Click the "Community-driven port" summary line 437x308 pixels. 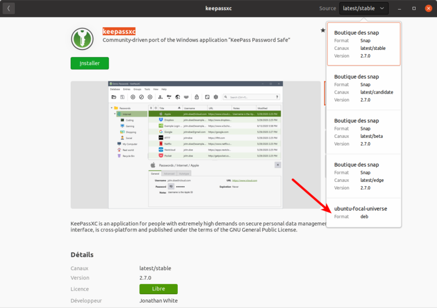click(196, 40)
